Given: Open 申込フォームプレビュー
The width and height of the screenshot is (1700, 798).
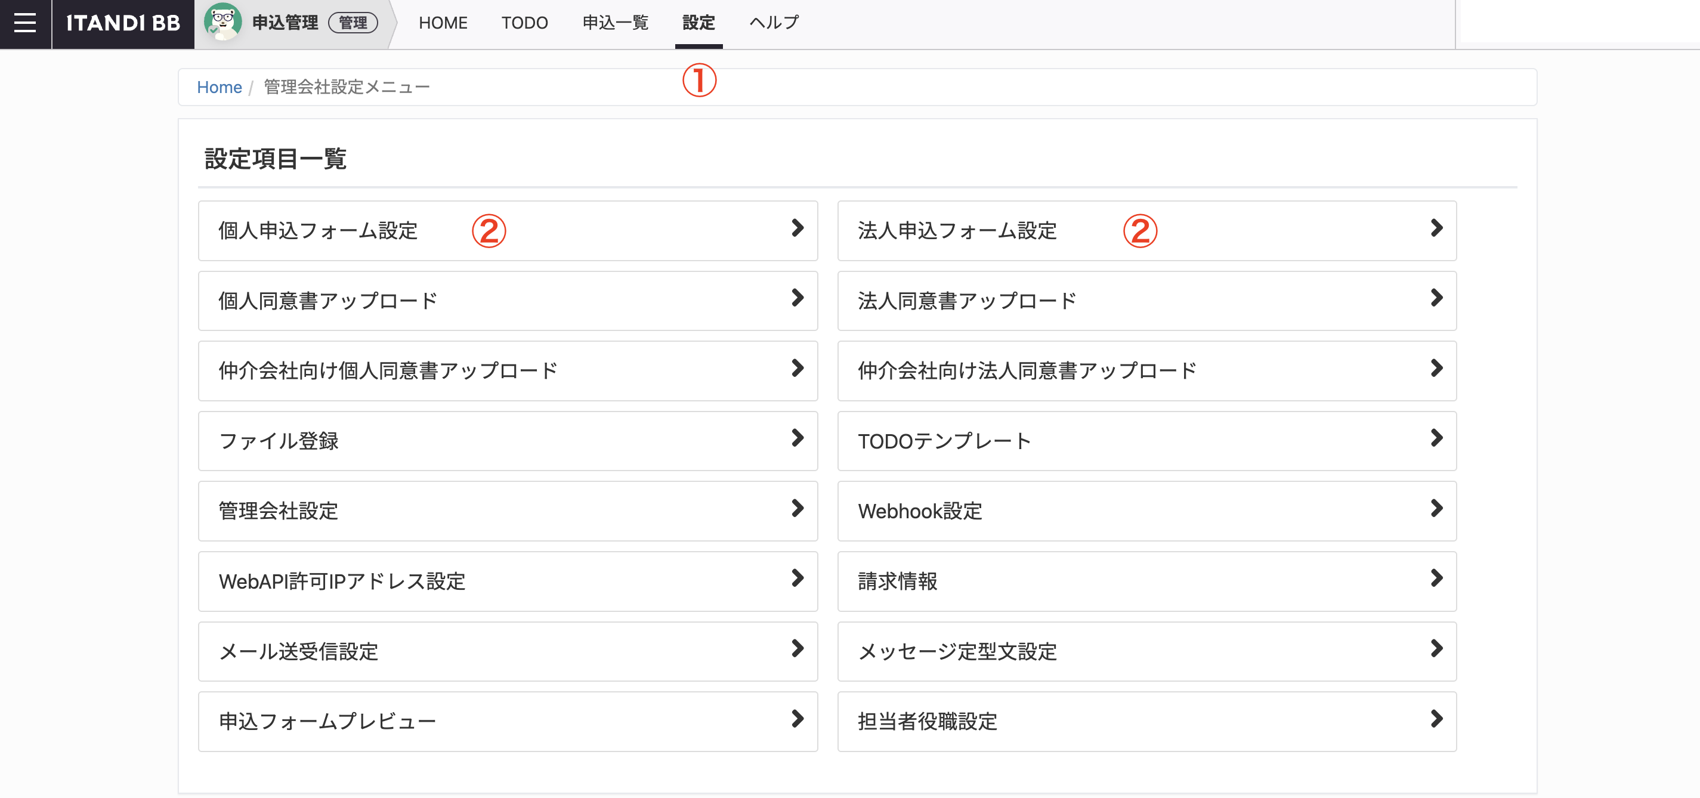Looking at the screenshot, I should pyautogui.click(x=508, y=721).
